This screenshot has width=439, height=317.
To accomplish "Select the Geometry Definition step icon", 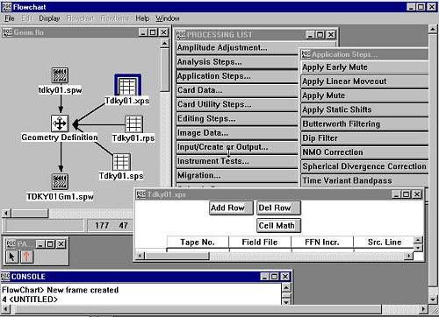I will [x=60, y=123].
